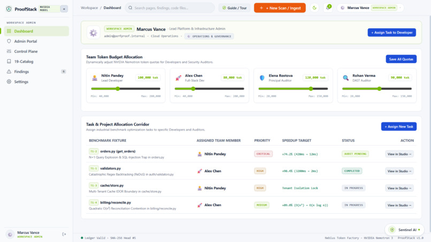Click the 120,000 tok value

pos(315,78)
